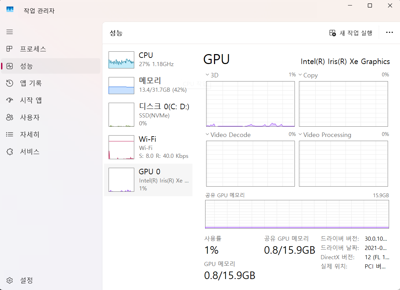Click the 드라이버 버전 value 30.0.10...

pyautogui.click(x=376, y=239)
